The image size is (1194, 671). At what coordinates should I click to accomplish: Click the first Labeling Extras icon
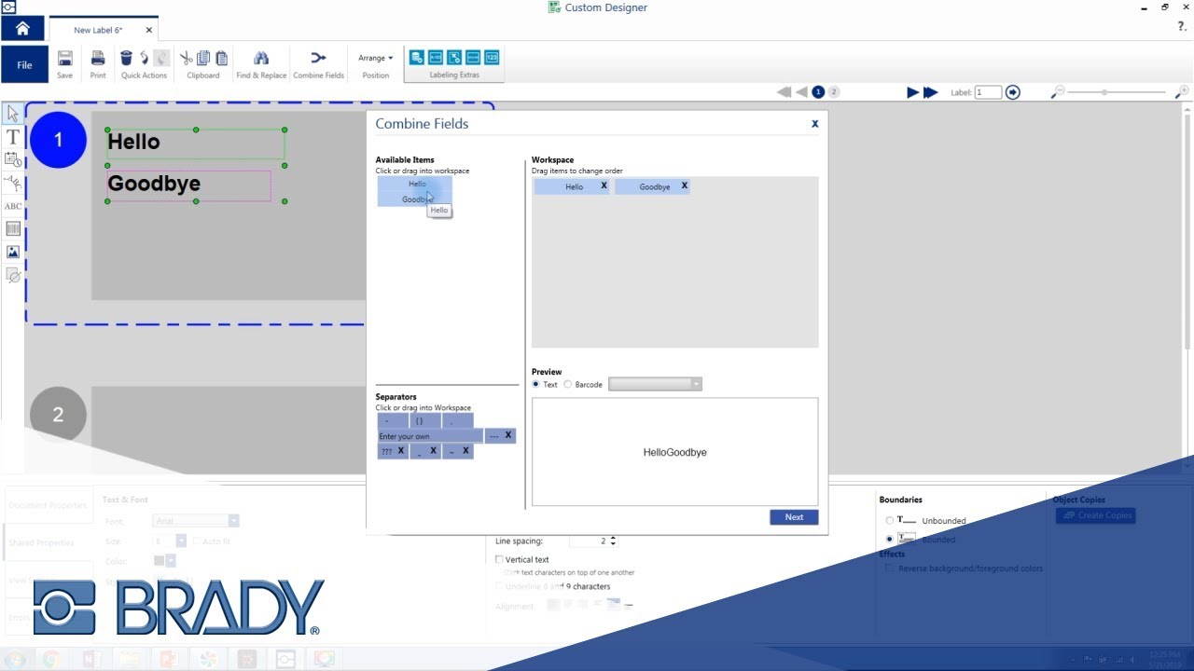tap(417, 58)
